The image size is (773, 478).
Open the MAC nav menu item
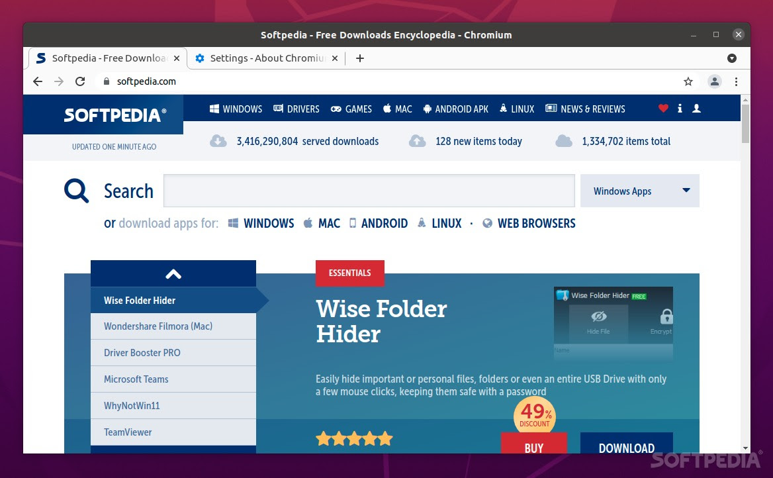[x=397, y=109]
